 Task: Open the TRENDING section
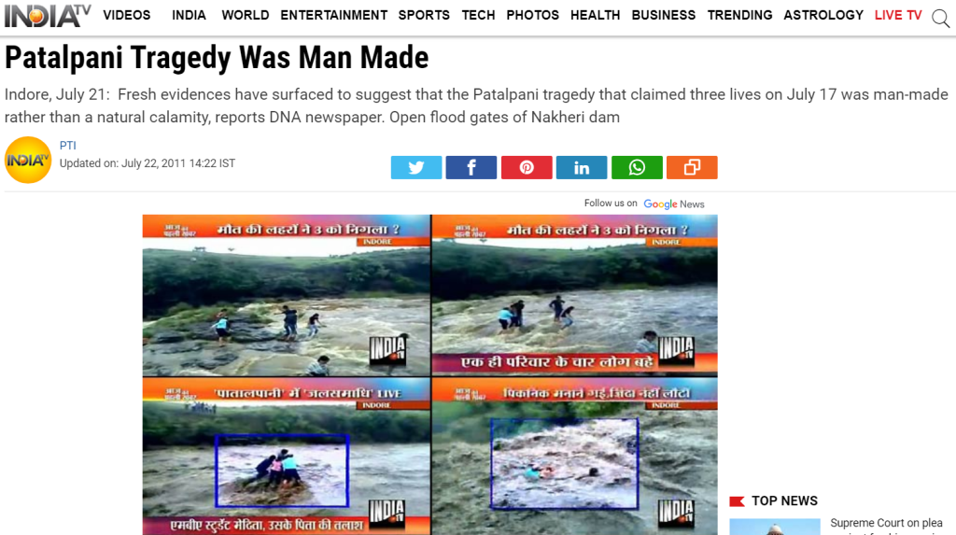pyautogui.click(x=739, y=15)
